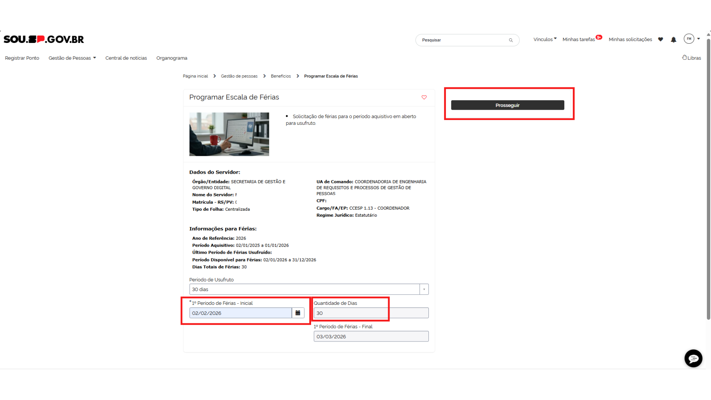
Task: Go to Central de notícias
Action: 126,58
